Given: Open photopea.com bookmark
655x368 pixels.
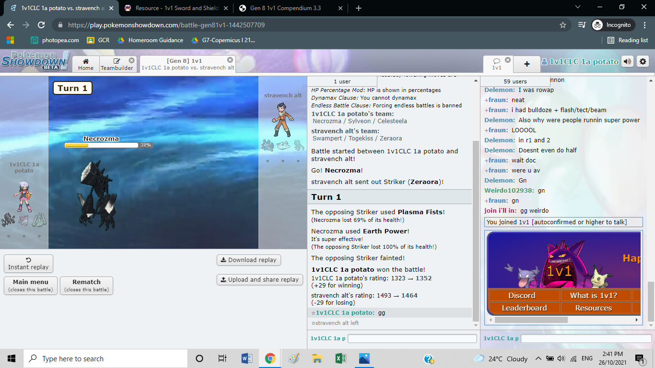Looking at the screenshot, I should tap(55, 40).
